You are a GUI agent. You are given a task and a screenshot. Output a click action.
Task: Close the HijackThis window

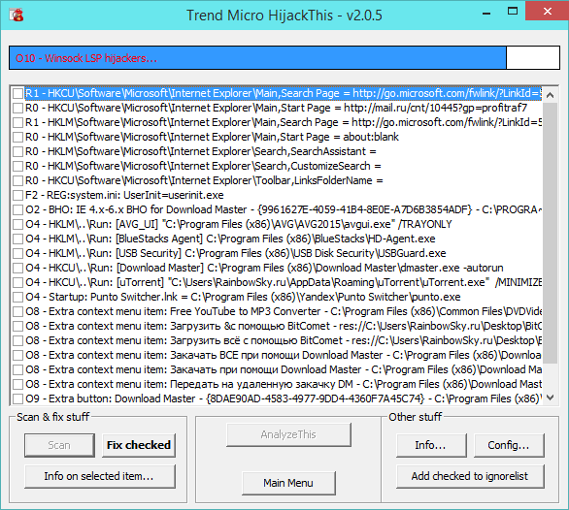pyautogui.click(x=548, y=12)
